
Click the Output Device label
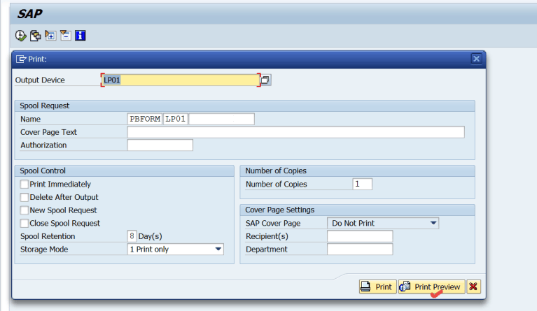[40, 80]
